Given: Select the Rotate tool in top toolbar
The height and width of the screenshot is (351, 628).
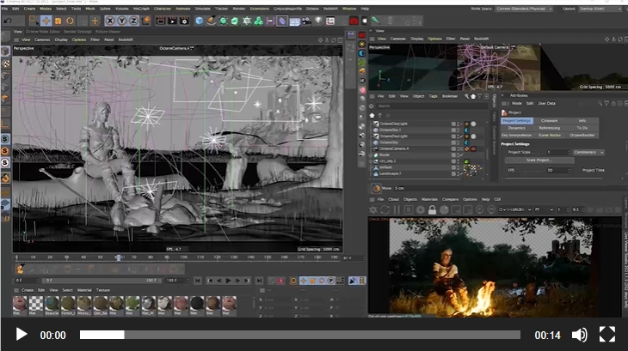Looking at the screenshot, I should 70,21.
